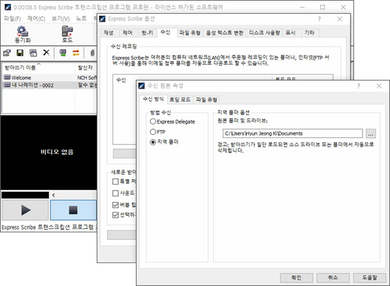This screenshot has width=390, height=286.
Task: Switch to 파일 유형 tab in source properties
Action: [206, 100]
